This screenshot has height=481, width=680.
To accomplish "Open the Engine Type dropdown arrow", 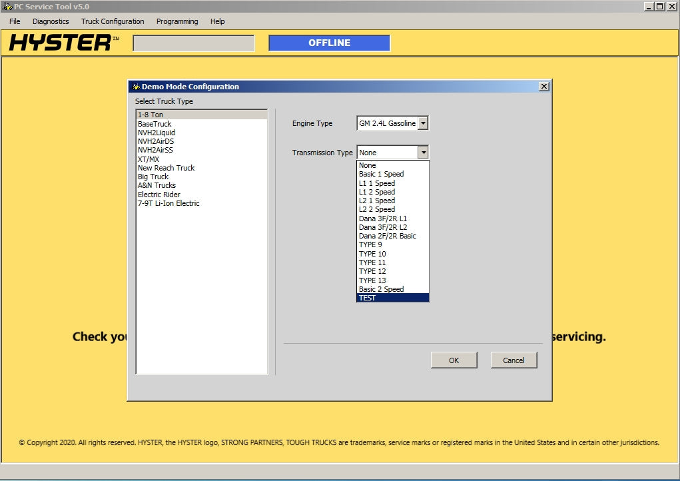I will tap(423, 123).
